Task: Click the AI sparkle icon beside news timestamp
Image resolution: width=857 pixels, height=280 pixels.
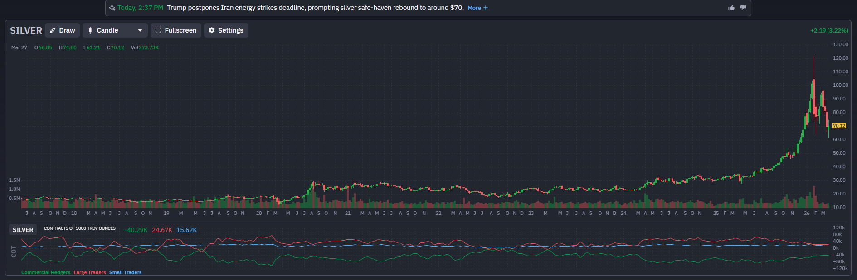Action: click(x=112, y=8)
